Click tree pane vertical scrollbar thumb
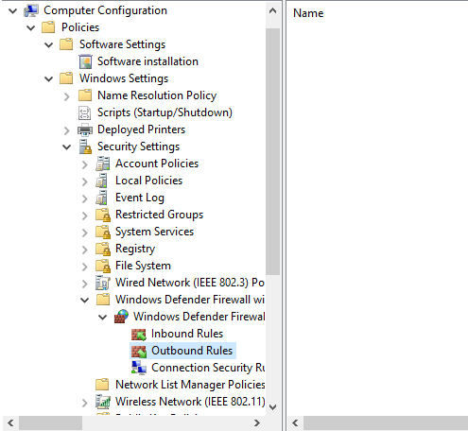Viewport: 468px width, 431px height. (x=273, y=151)
